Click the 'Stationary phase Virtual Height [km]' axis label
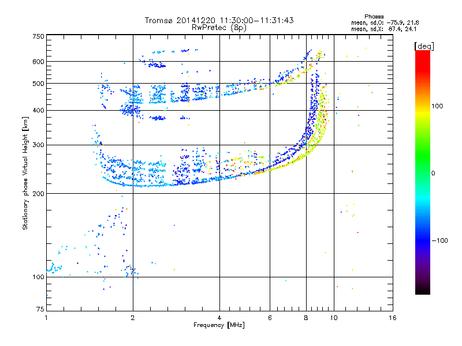462x346 pixels. (x=25, y=173)
